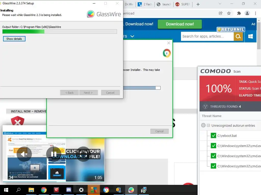Click the browser page vertical scrollbar
Viewport: 261px width, 195px height.
click(259, 36)
